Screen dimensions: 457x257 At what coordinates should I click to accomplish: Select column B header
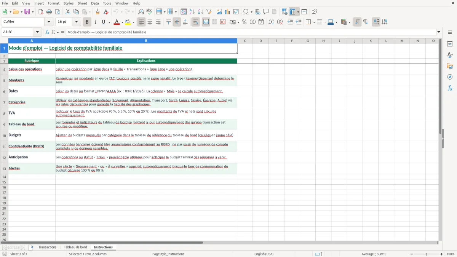point(146,41)
